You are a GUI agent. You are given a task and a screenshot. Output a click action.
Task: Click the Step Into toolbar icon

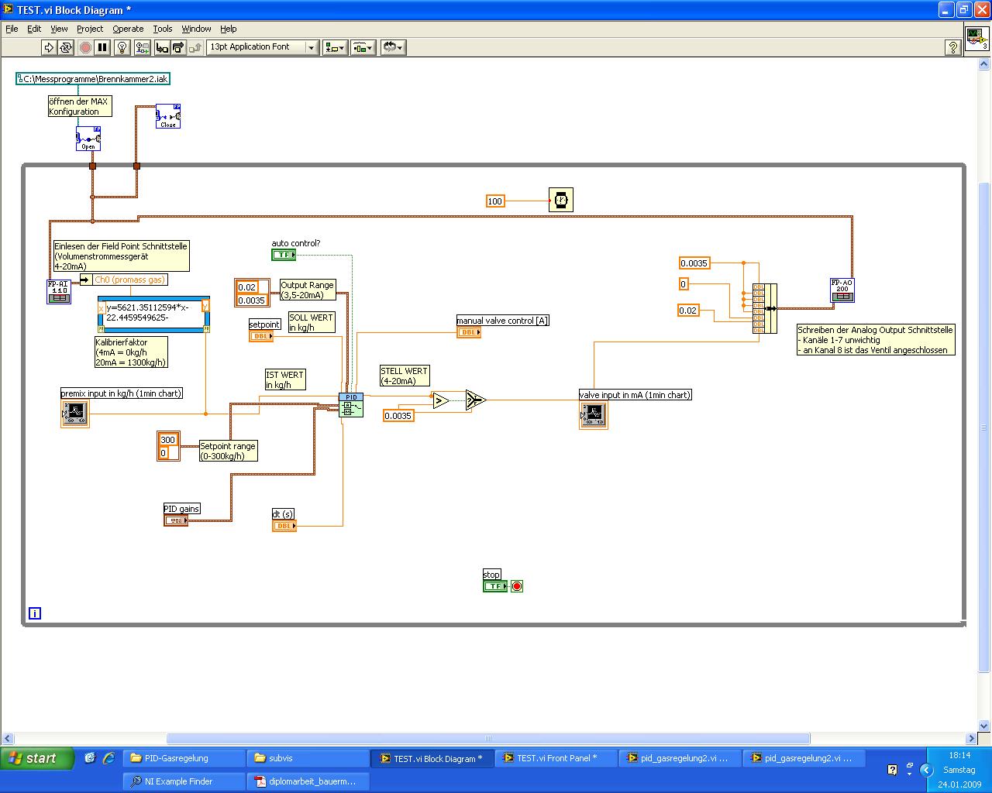coord(162,47)
